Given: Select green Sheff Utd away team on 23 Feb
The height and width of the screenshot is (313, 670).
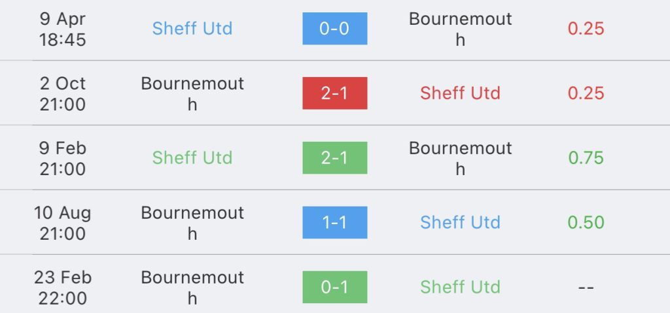Looking at the screenshot, I should click(x=460, y=287).
